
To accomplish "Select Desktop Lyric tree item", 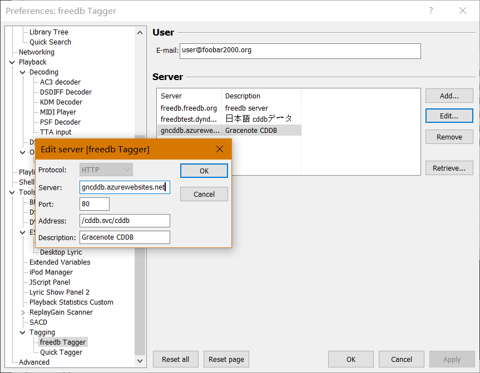I will click(61, 252).
